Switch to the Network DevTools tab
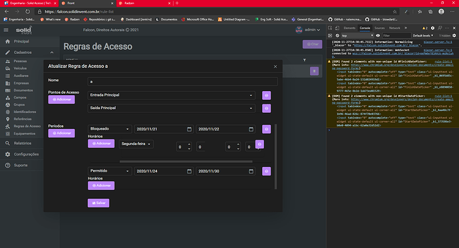This screenshot has width=459, height=248. 394,28
